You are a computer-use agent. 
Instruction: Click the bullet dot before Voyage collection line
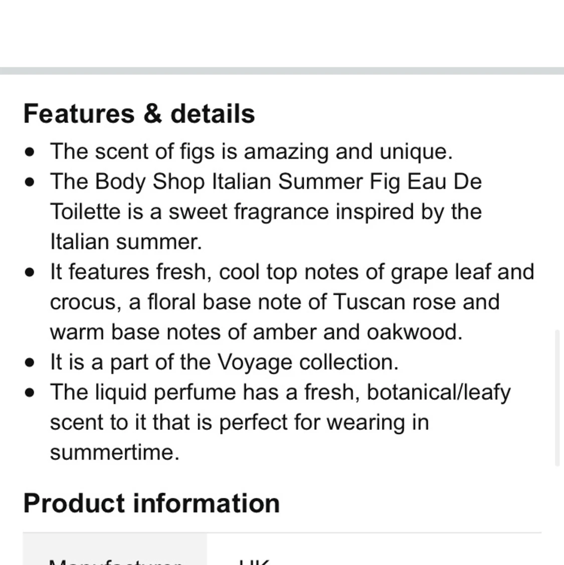(30, 362)
